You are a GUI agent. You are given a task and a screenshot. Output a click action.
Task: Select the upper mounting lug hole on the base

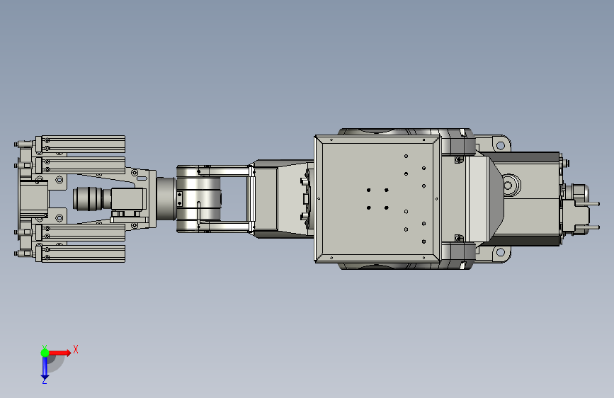(x=501, y=146)
